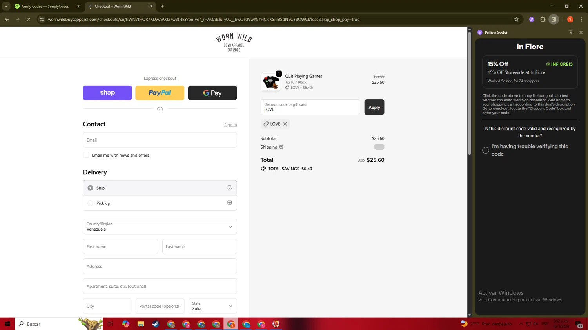
Task: Pay with Google Pay express checkout
Action: point(212,93)
